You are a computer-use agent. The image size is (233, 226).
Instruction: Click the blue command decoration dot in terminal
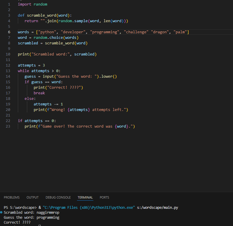coord(2,212)
